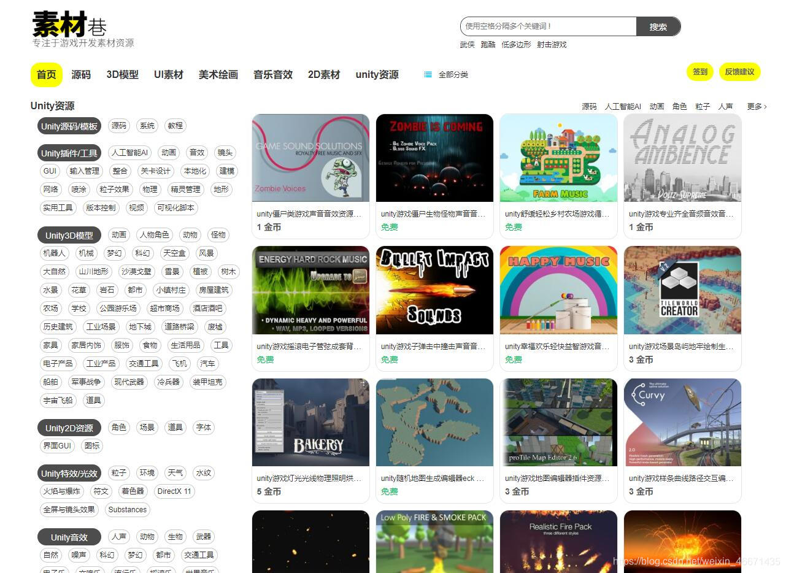The image size is (786, 573).
Task: Click the 公园游乐场 tag
Action: (118, 309)
